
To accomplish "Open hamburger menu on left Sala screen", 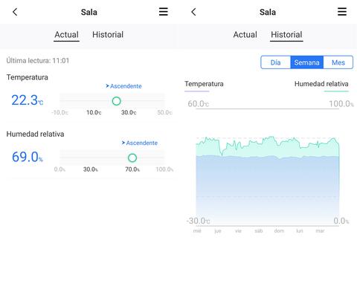I will tap(164, 12).
